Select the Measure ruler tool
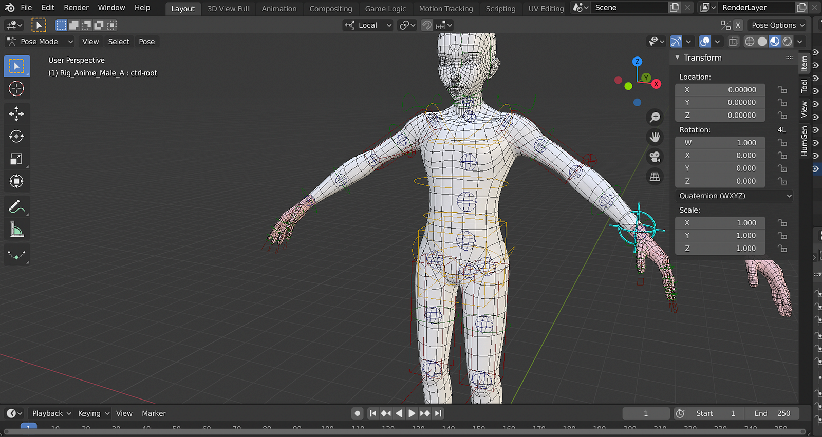 tap(16, 230)
